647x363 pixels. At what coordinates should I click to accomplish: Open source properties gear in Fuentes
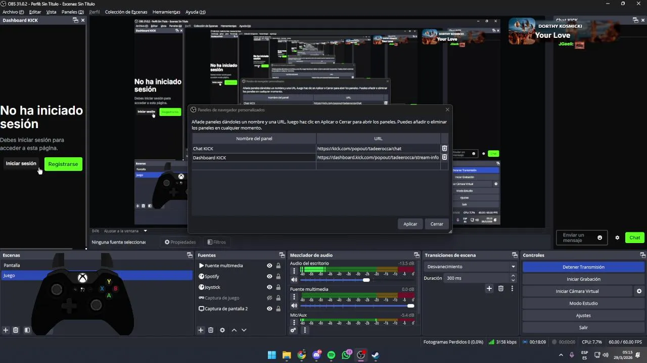click(222, 330)
